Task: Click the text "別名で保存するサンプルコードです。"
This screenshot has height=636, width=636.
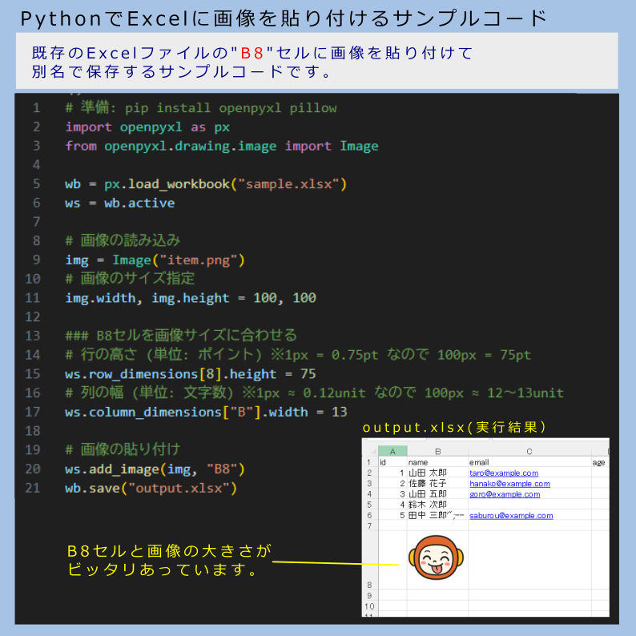Action: click(x=182, y=71)
